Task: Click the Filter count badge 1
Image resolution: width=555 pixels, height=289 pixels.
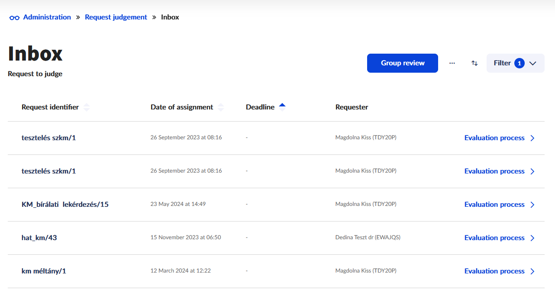Action: (x=520, y=63)
